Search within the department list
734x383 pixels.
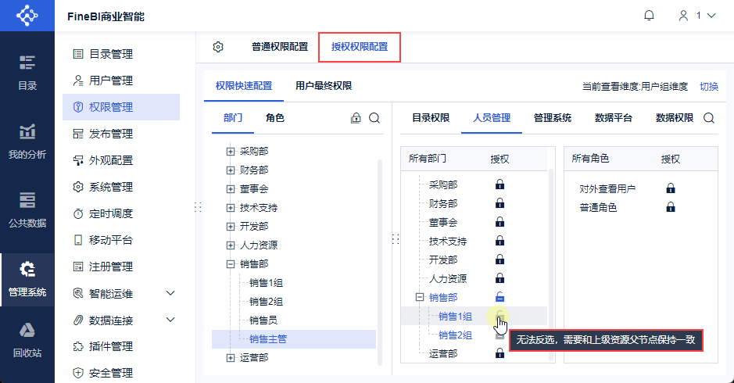[x=374, y=118]
